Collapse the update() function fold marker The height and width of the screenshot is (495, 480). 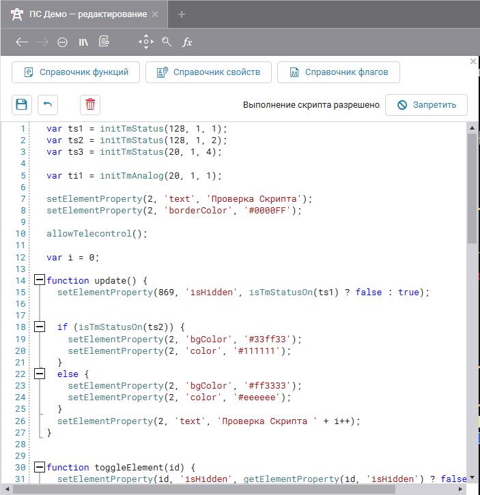(40, 280)
